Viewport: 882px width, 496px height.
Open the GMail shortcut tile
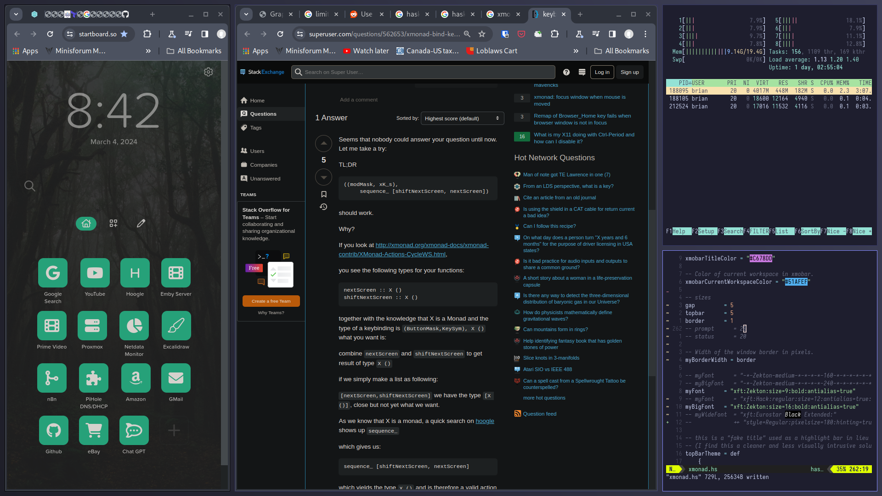(x=176, y=378)
